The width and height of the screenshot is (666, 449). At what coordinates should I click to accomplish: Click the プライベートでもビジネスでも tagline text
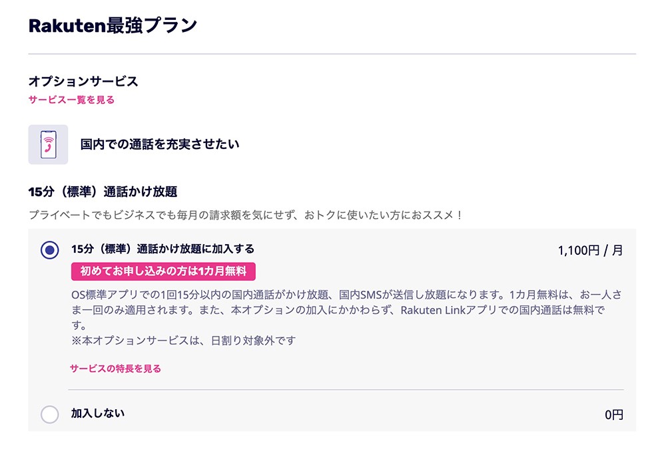245,216
